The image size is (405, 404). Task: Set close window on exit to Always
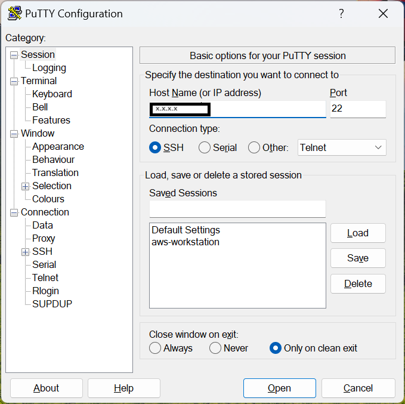click(x=156, y=348)
